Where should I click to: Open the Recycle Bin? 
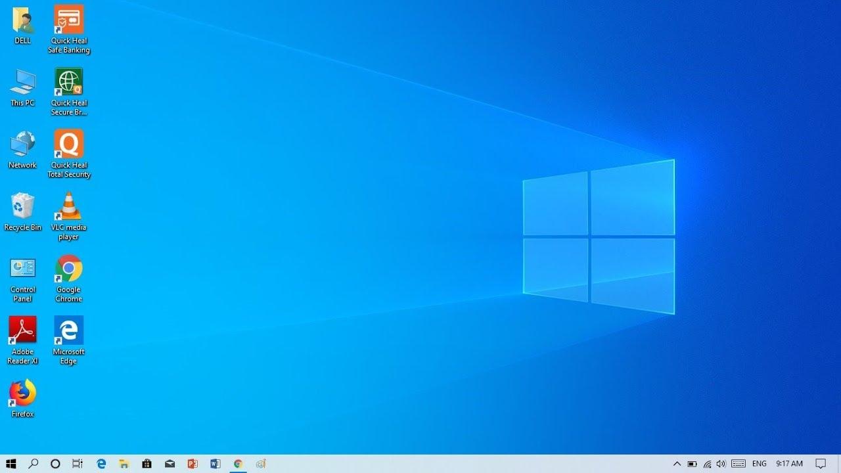pos(22,205)
